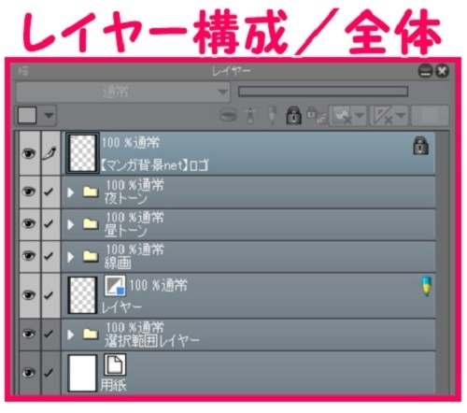Click the 線画 folder icon
Viewport: 467px width, 413px height.
click(91, 256)
